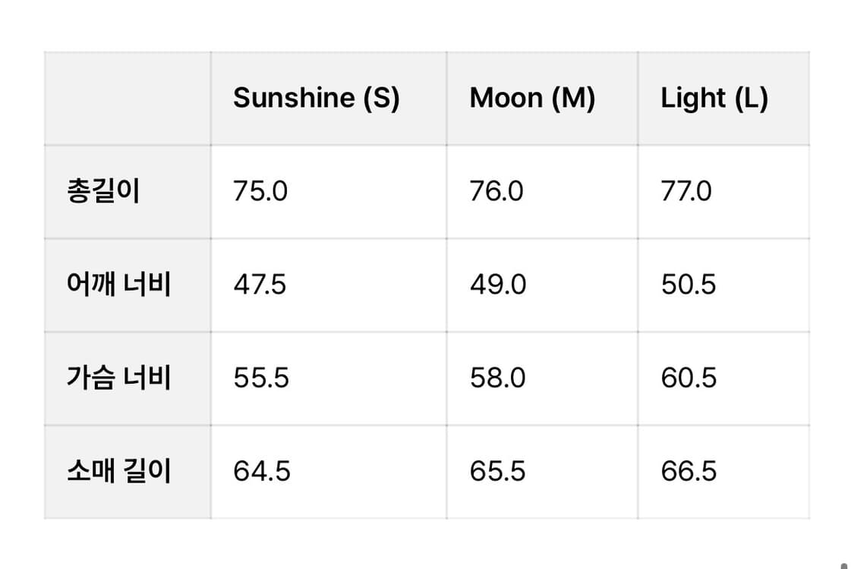This screenshot has width=854, height=569.
Task: Select the 58.0 value cell
Action: pyautogui.click(x=497, y=378)
